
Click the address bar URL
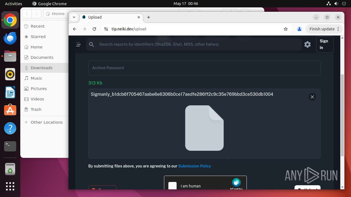click(129, 29)
